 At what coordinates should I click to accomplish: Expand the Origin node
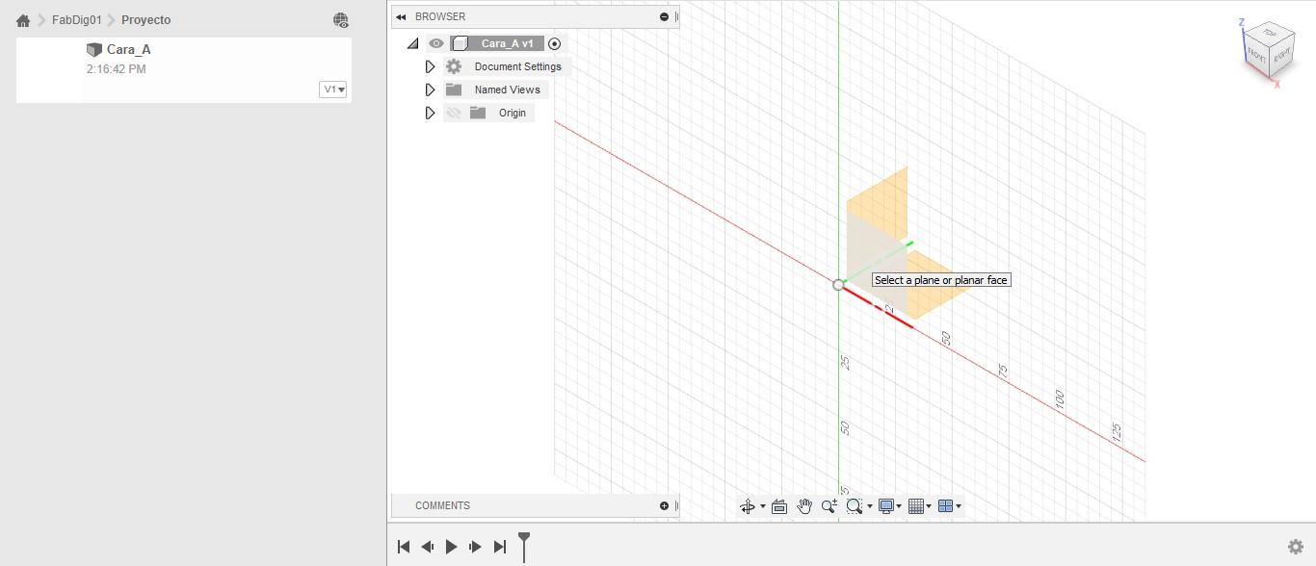click(x=431, y=113)
